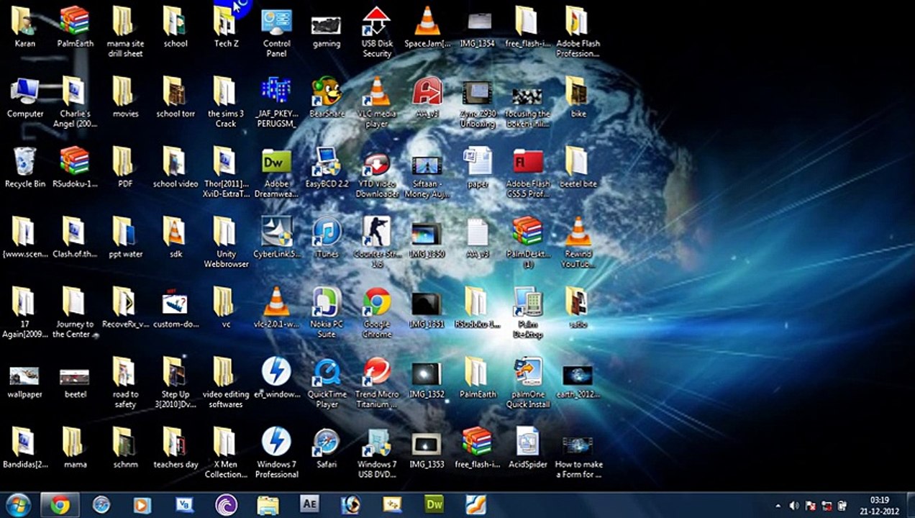Open RecoveRx folder icon
The image size is (915, 518).
click(124, 308)
